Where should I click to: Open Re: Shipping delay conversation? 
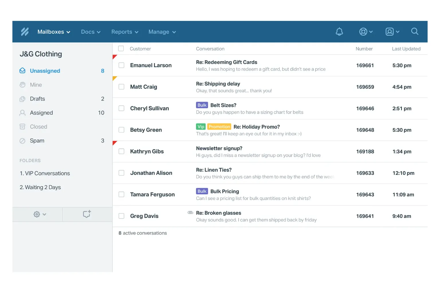(x=218, y=84)
